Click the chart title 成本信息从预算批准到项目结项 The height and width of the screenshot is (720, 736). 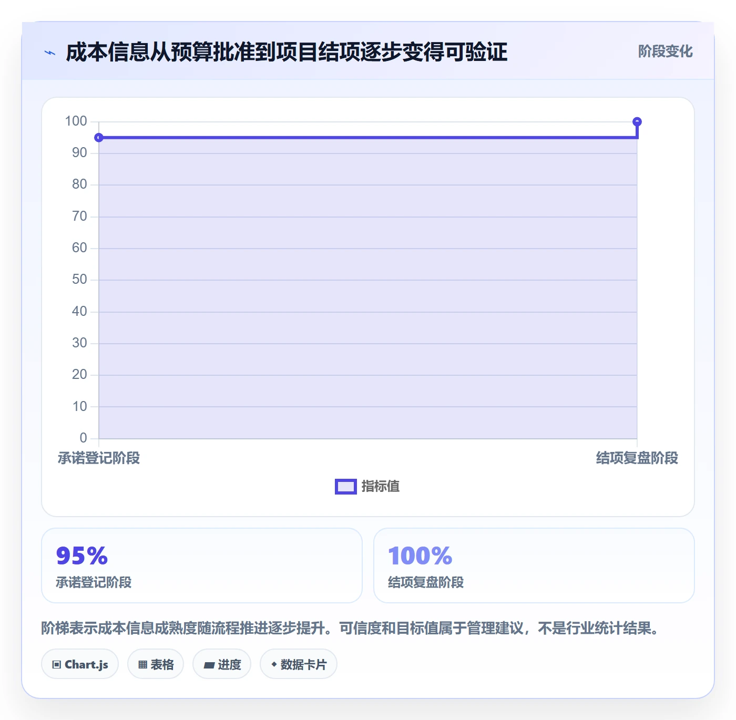[x=287, y=52]
